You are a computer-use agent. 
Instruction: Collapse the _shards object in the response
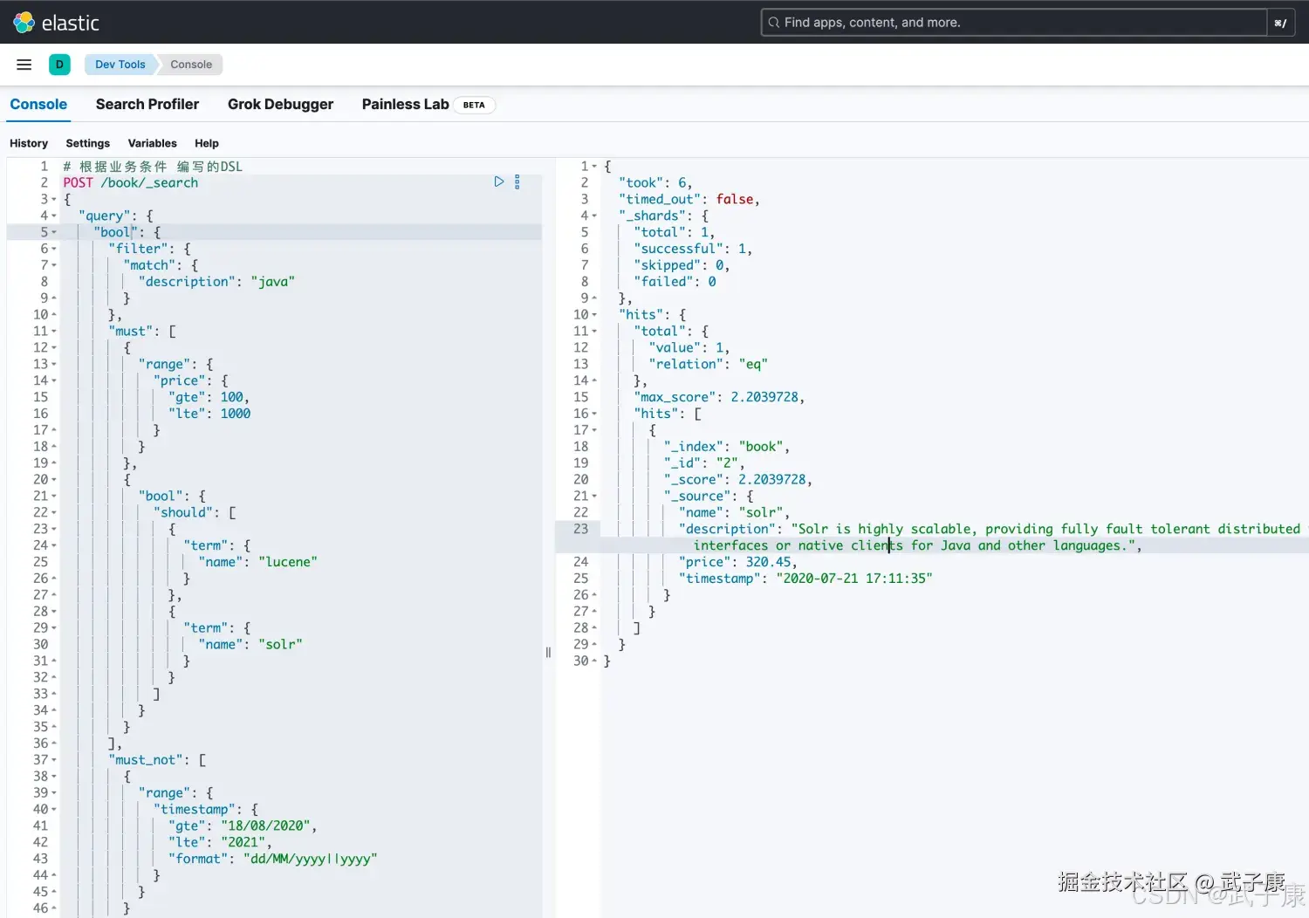click(x=593, y=216)
